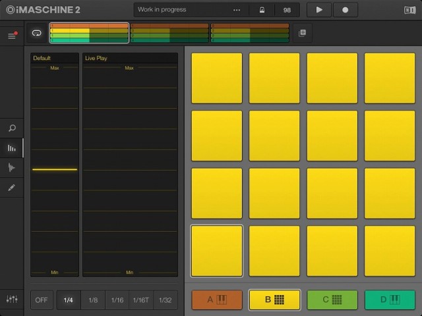Set note repeat rate to 1/16T

tap(141, 300)
